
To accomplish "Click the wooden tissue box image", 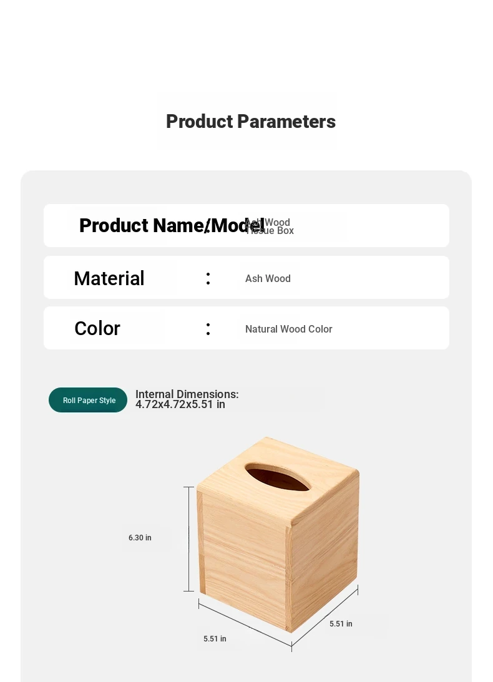I will 278,535.
